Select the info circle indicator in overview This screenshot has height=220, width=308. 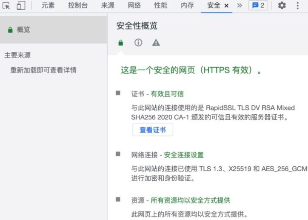[138, 43]
